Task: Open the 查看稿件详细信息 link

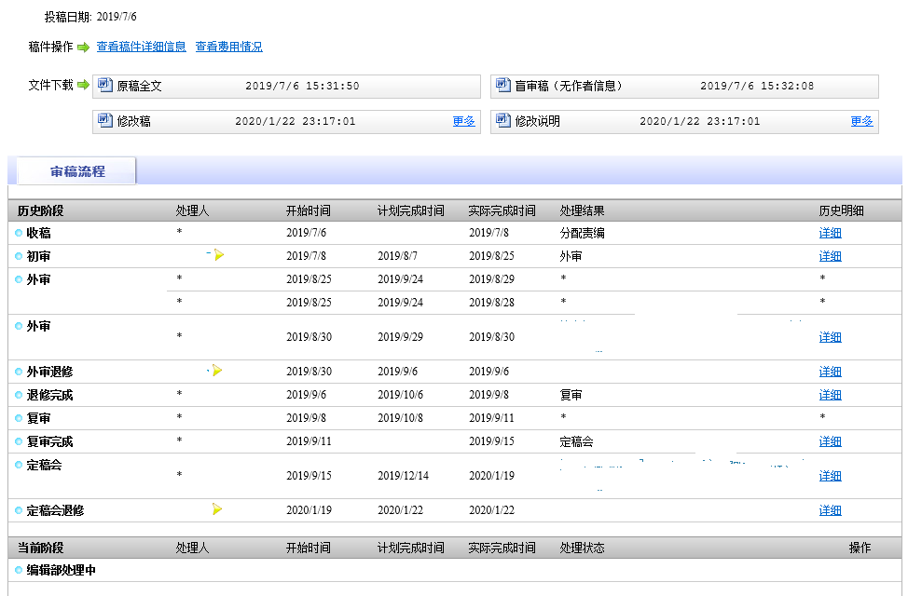Action: coord(142,47)
